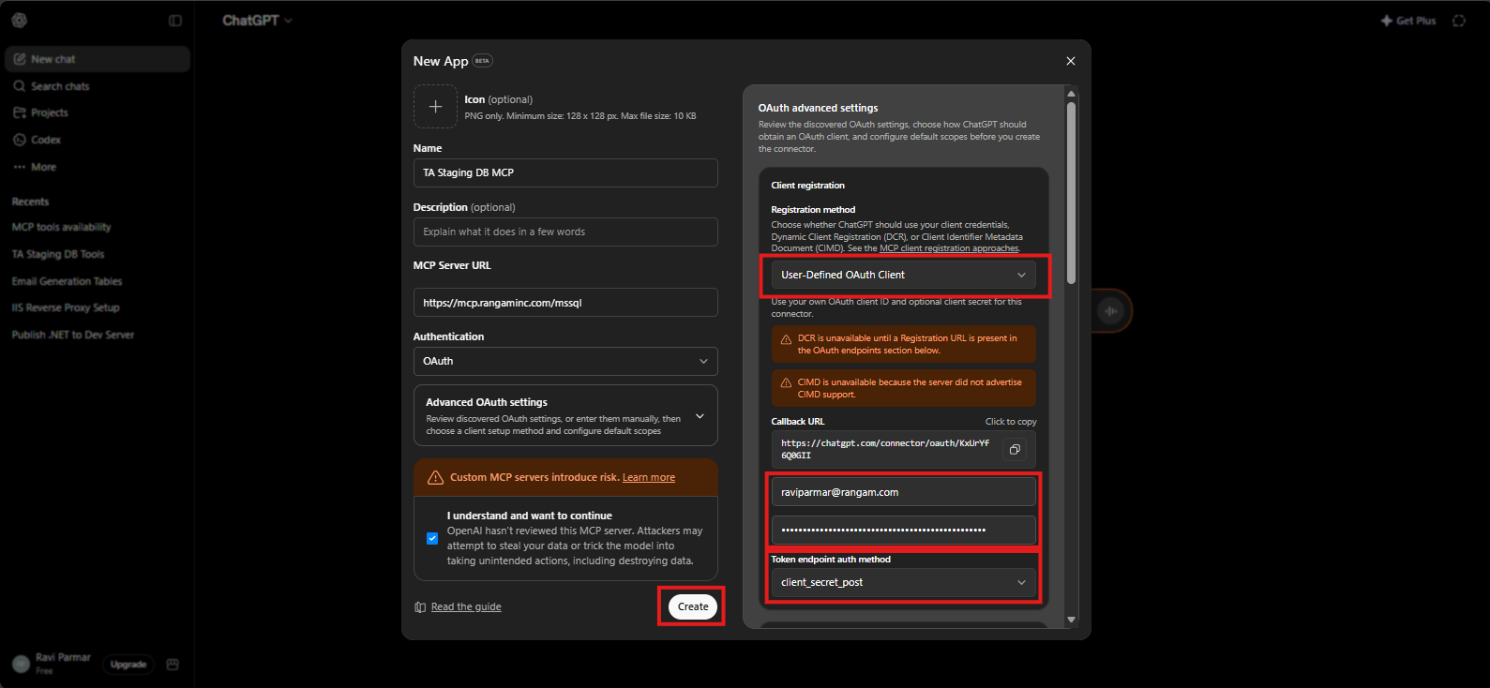Open the MCP client registration approaches link
This screenshot has width=1490, height=688.
point(949,248)
